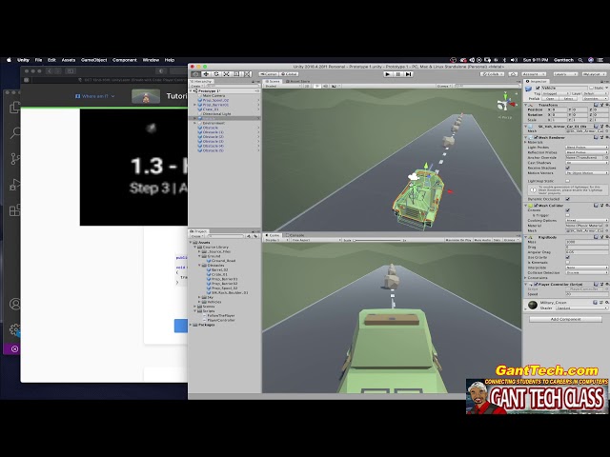This screenshot has height=457, width=610.
Task: Open the Cast Shadows dropdown
Action: tap(587, 163)
